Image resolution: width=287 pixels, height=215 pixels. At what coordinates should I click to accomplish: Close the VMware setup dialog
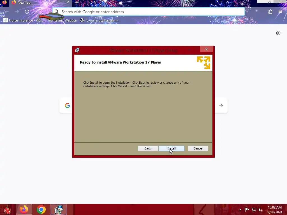[x=206, y=49]
